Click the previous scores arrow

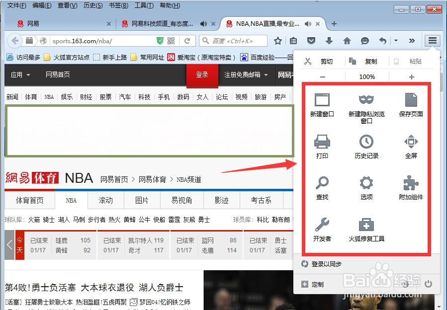(x=9, y=245)
